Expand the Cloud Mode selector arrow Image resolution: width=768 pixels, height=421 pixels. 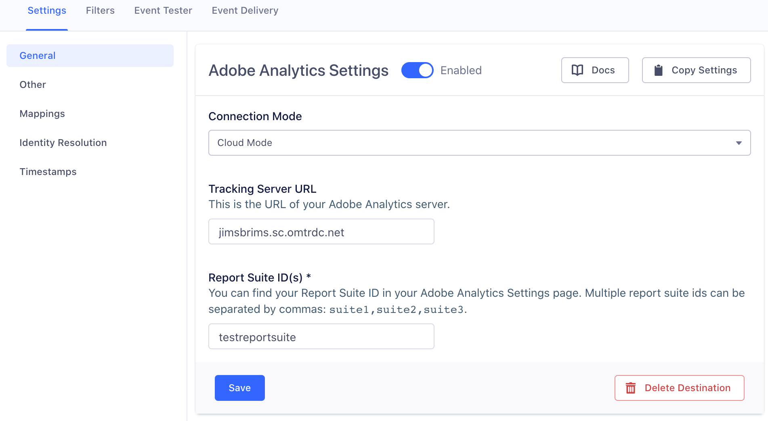(739, 143)
